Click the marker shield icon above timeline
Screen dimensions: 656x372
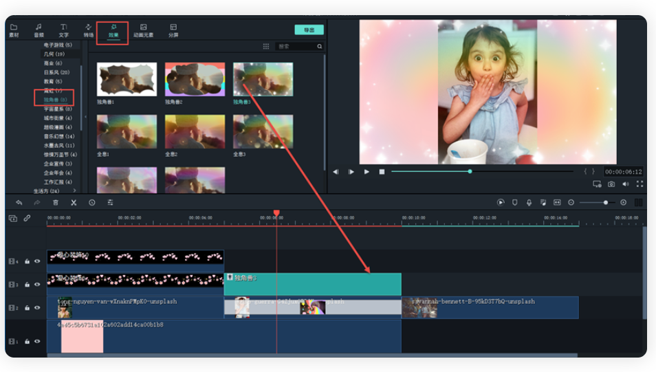514,202
